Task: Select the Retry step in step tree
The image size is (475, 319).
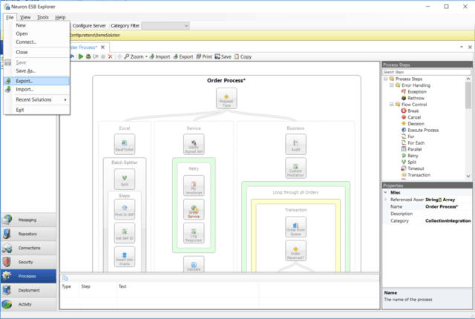Action: (410, 156)
